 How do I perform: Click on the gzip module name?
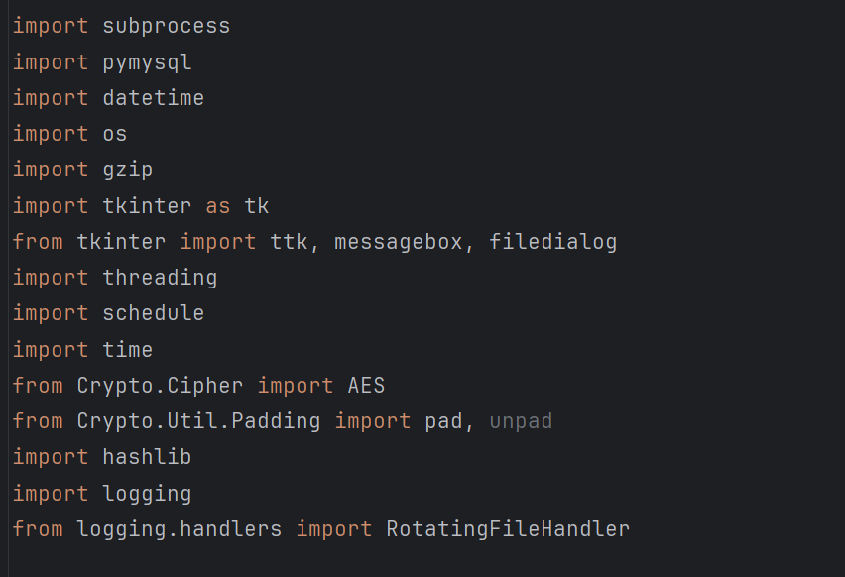point(128,170)
